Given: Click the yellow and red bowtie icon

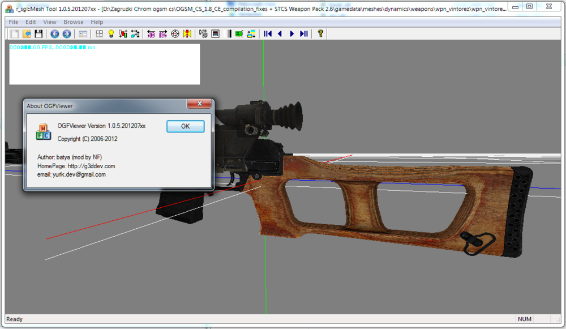Looking at the screenshot, I should click(187, 34).
